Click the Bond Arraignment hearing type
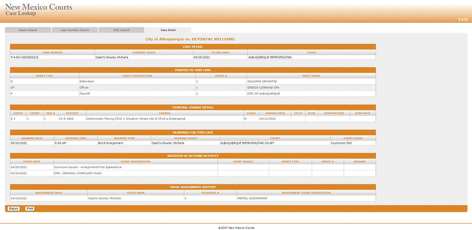This screenshot has width=472, height=230. pos(110,143)
